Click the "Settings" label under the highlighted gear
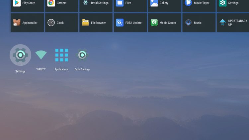Screen dimensions: 249x140 pos(20,71)
